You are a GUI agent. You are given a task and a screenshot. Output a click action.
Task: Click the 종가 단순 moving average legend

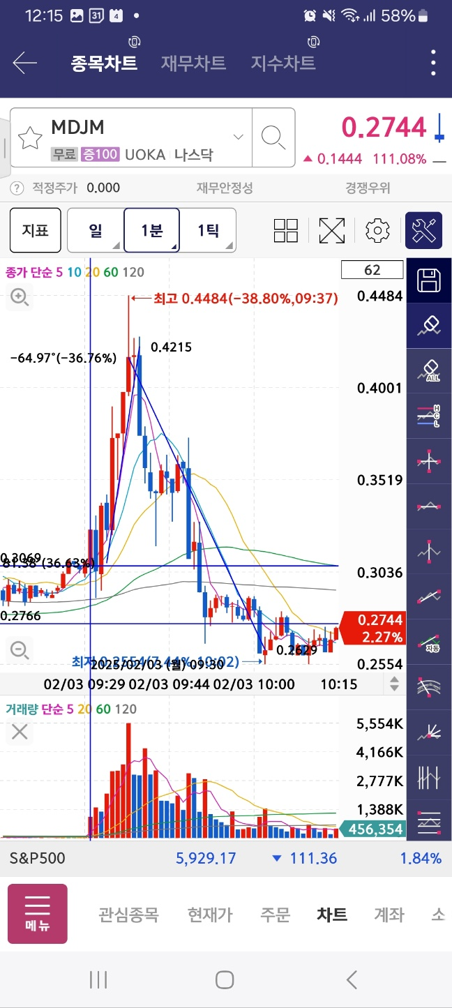point(75,272)
